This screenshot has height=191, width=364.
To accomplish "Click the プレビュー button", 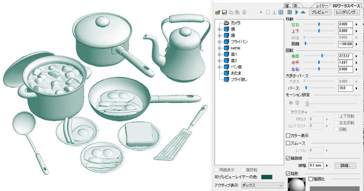I will (320, 12).
